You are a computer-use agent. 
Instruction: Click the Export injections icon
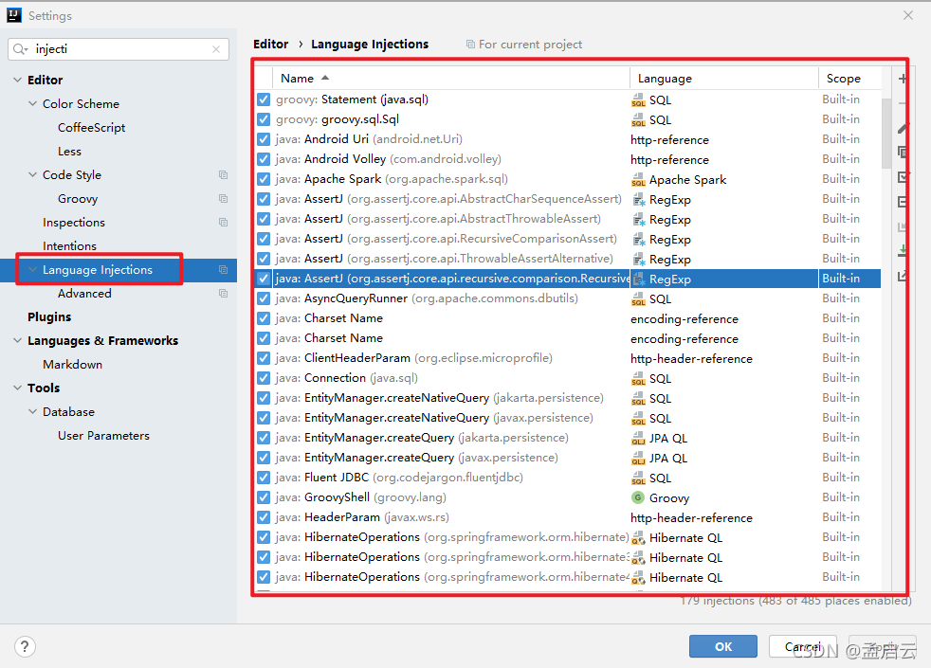click(902, 276)
